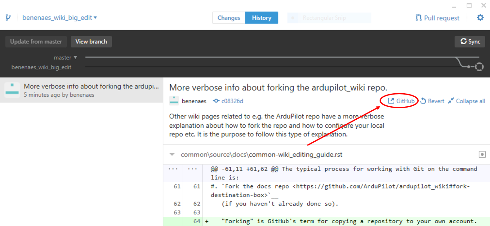Switch to the History tab
490x226 pixels.
(x=261, y=18)
